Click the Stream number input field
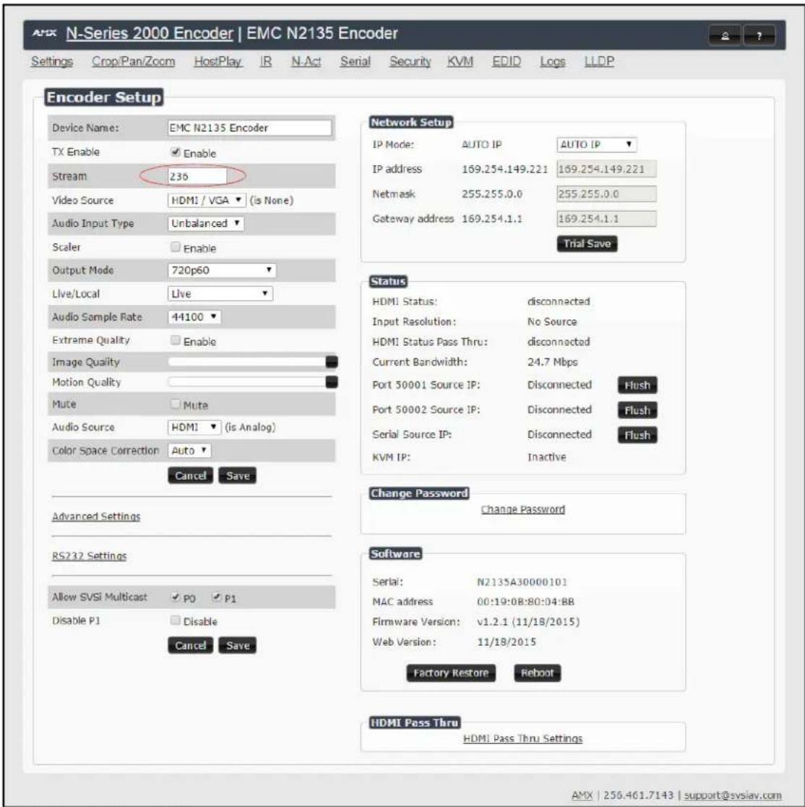This screenshot has height=807, width=805. click(197, 176)
